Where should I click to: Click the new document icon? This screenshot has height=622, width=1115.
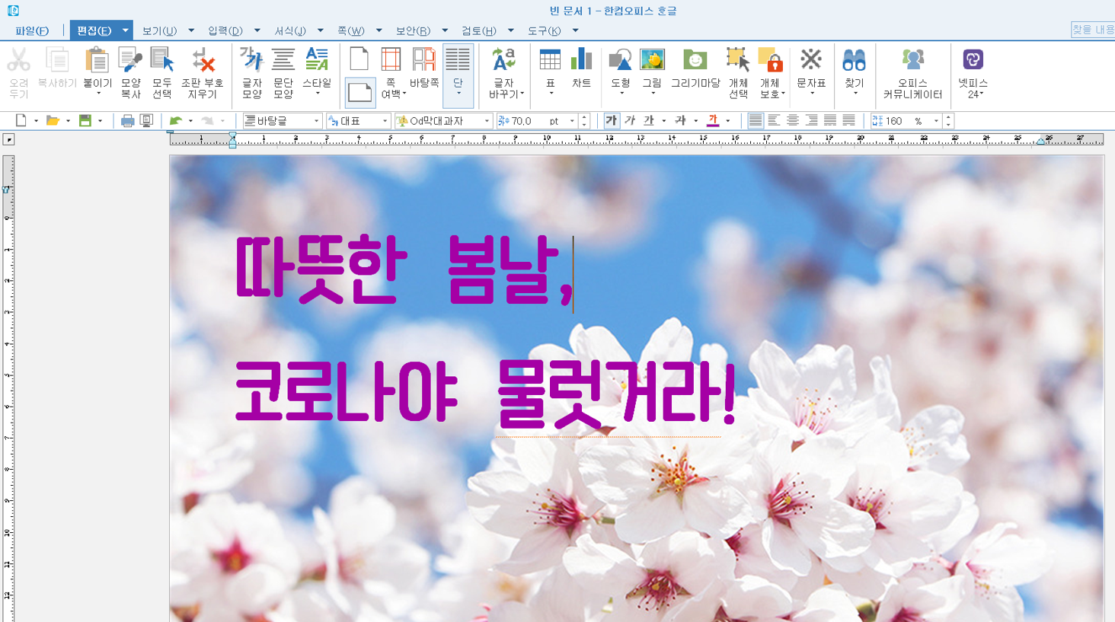pyautogui.click(x=21, y=120)
